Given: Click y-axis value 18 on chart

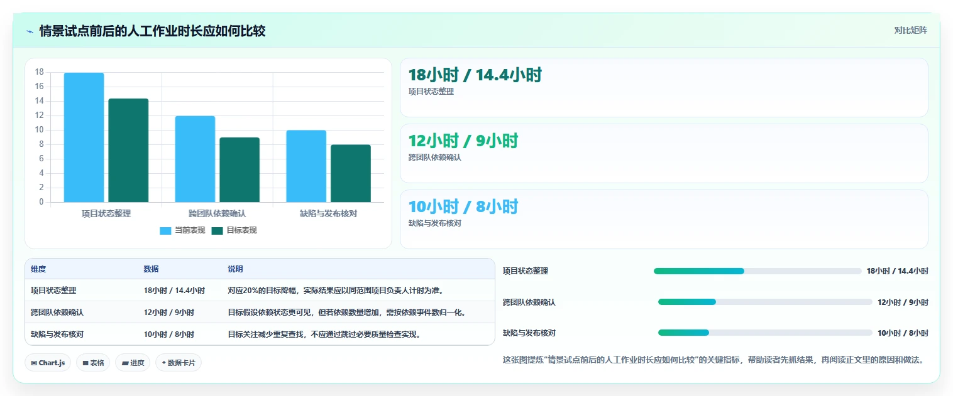Looking at the screenshot, I should 40,72.
